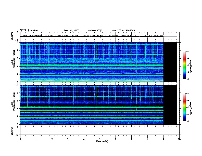
Task: Click time axis tick label "6"
Action: [116, 139]
